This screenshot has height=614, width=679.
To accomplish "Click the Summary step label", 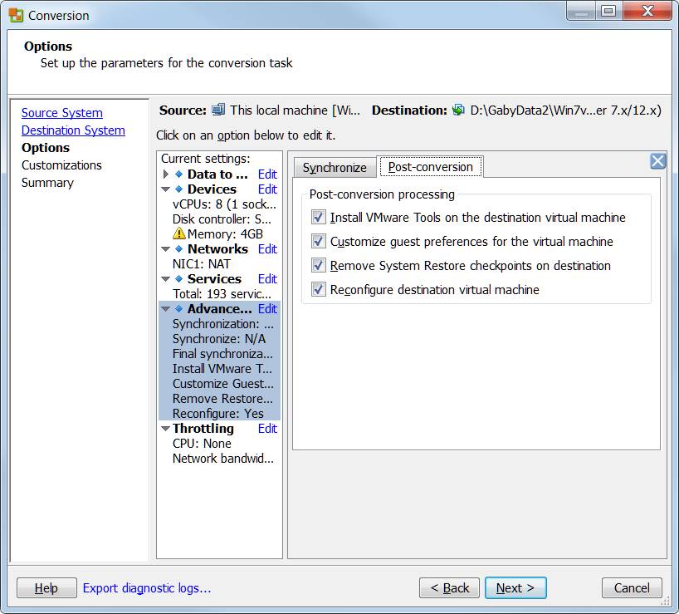I will pyautogui.click(x=47, y=183).
